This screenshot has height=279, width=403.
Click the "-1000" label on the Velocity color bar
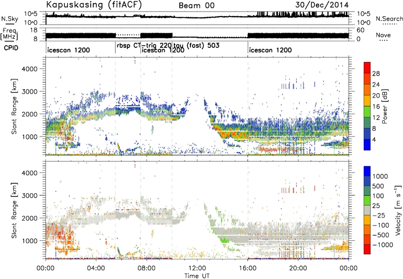(383, 245)
